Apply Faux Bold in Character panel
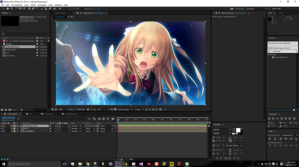 click(217, 158)
